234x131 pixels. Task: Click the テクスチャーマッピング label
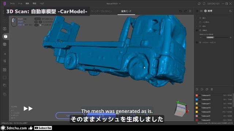(209, 43)
